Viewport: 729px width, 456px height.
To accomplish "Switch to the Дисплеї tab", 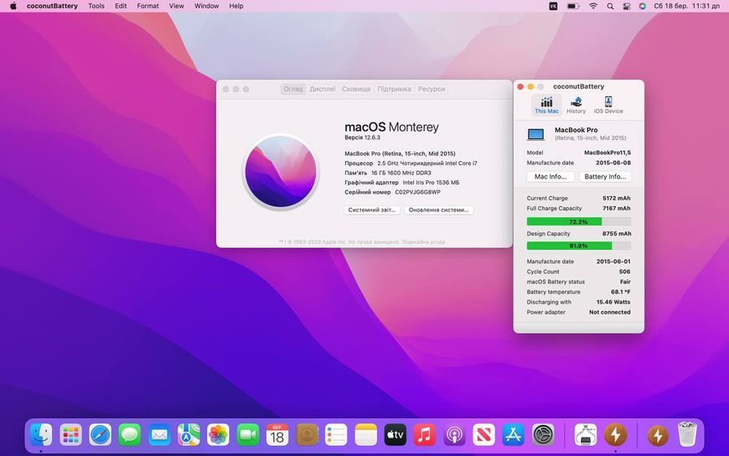I will (323, 89).
